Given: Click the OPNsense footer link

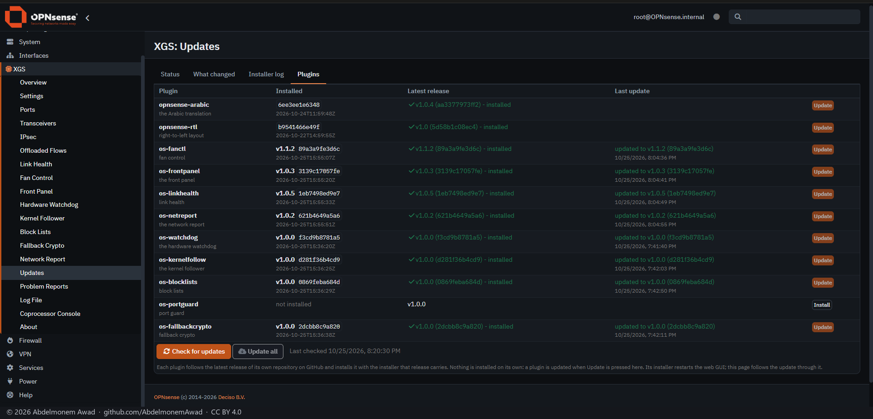Looking at the screenshot, I should point(167,397).
